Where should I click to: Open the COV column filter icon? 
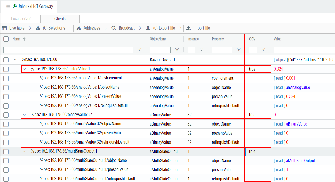(x=263, y=50)
